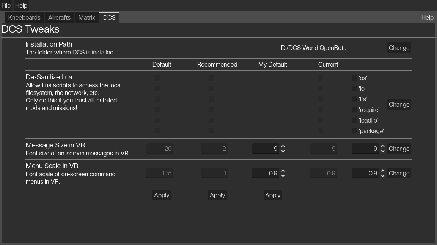Check the 'lfs' checkbox
Image resolution: width=437 pixels, height=245 pixels.
tap(354, 99)
